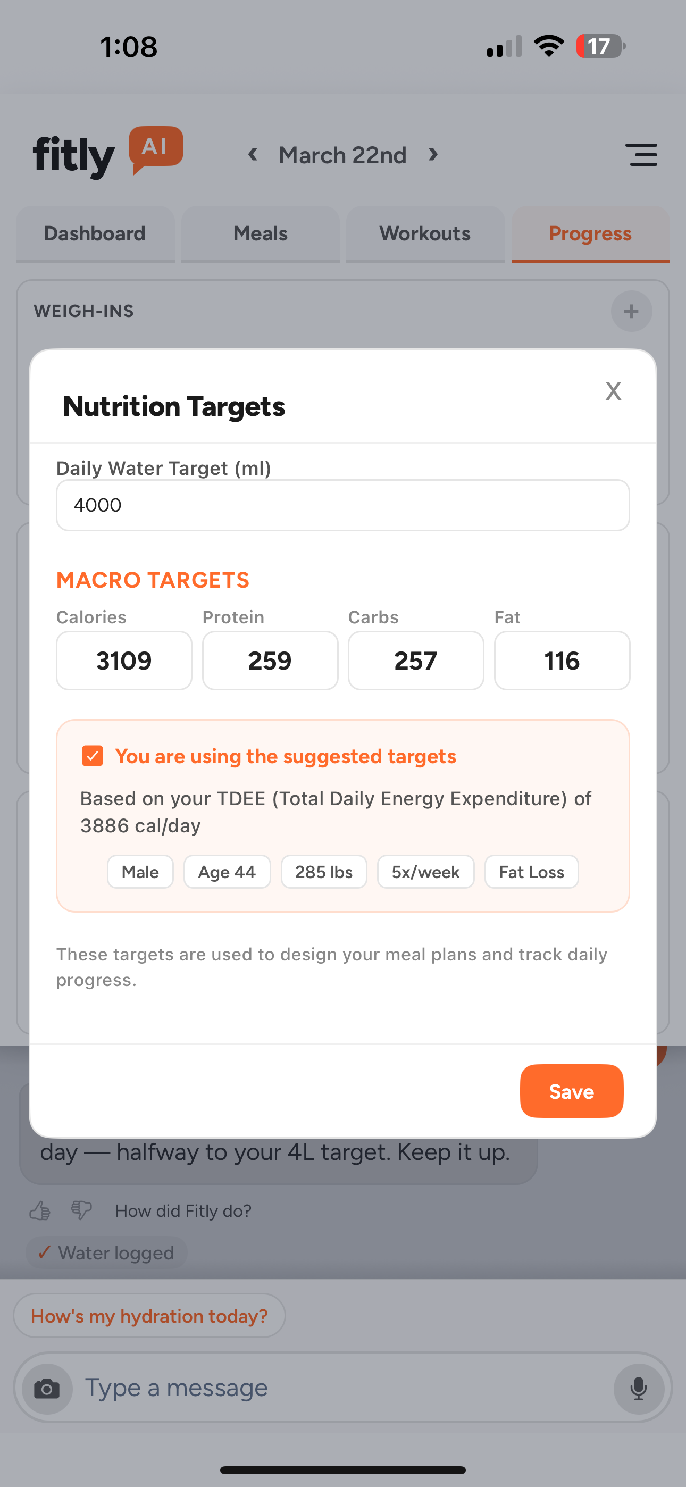
Task: Navigate to the next day
Action: [x=433, y=155]
